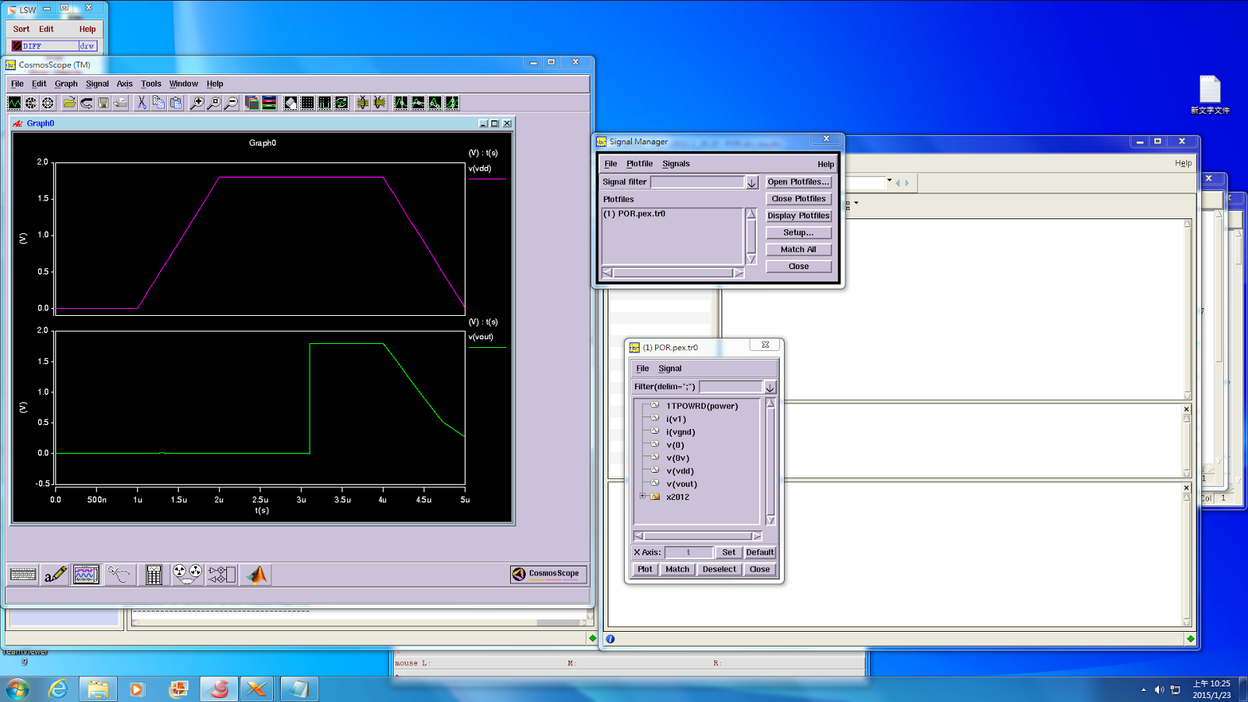Screen dimensions: 1248x702
Task: Open the Plotfile menu in Signal Manager
Action: tap(639, 164)
